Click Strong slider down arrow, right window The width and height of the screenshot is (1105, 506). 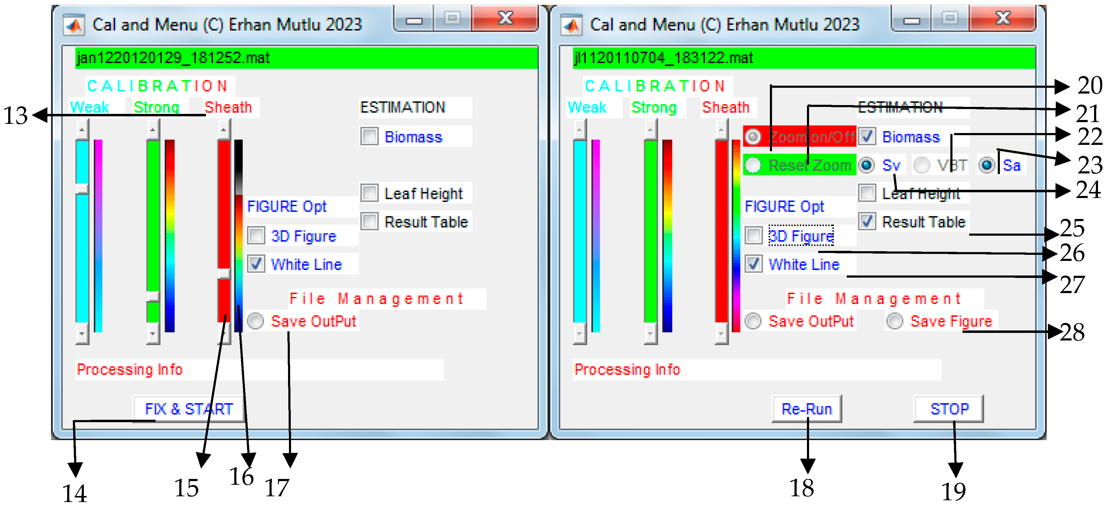[x=650, y=333]
